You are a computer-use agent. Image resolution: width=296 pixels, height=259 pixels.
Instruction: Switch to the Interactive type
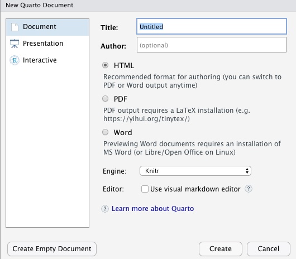[47, 60]
